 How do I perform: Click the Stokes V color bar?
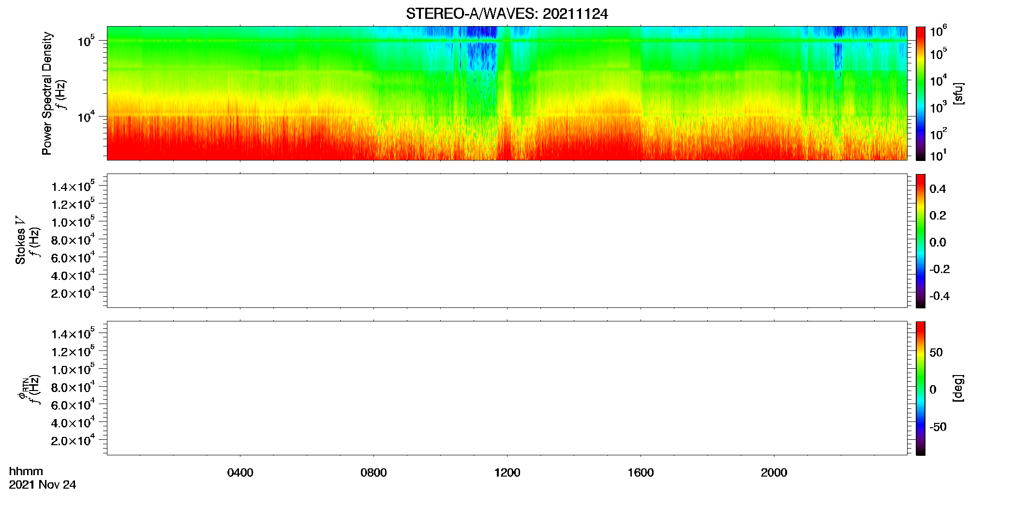point(920,241)
